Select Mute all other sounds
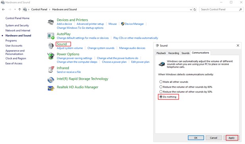This screenshot has width=245, height=144. 174,82
